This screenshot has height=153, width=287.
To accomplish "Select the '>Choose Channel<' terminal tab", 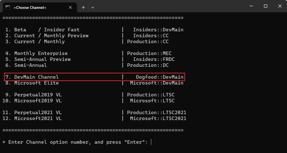I will click(40, 8).
